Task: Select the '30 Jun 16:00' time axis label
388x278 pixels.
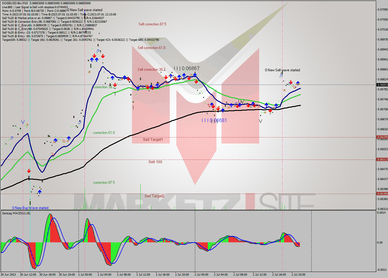Action: pos(47,275)
